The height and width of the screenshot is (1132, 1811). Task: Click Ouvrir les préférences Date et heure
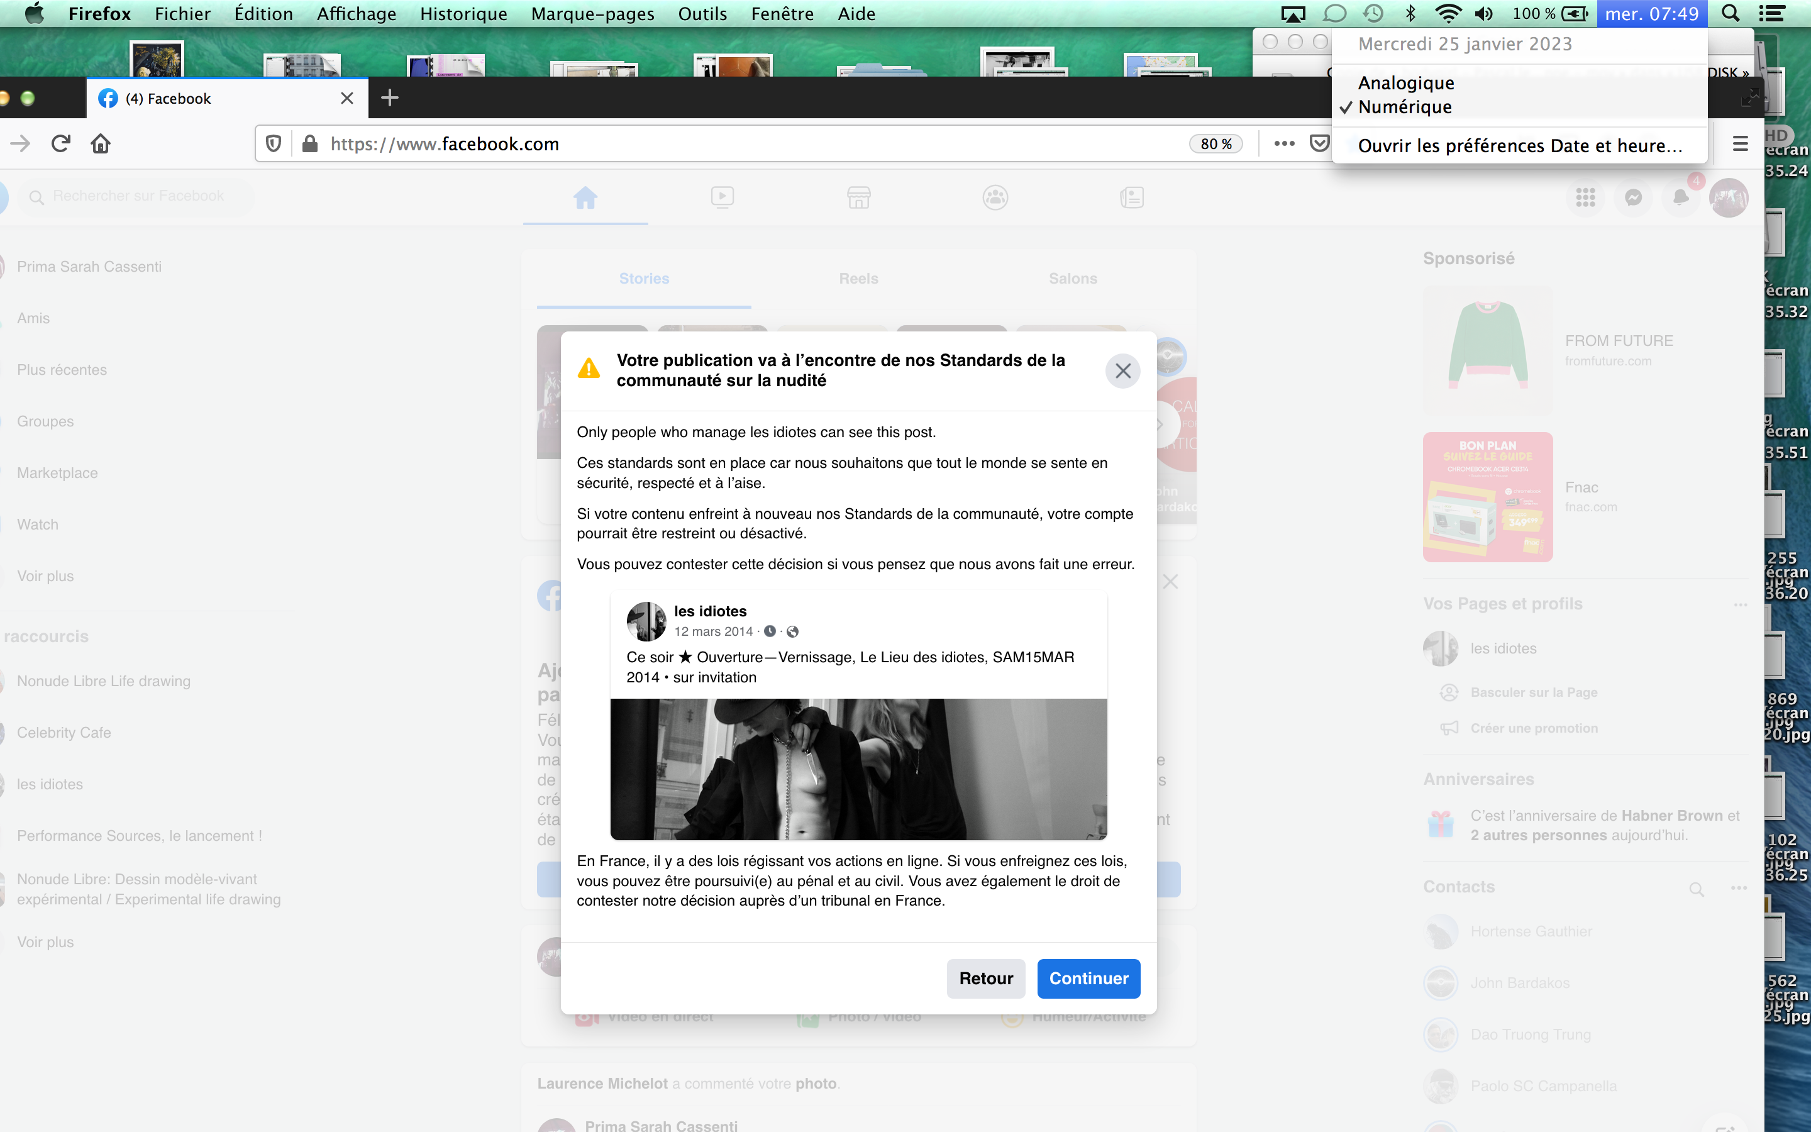tap(1519, 146)
